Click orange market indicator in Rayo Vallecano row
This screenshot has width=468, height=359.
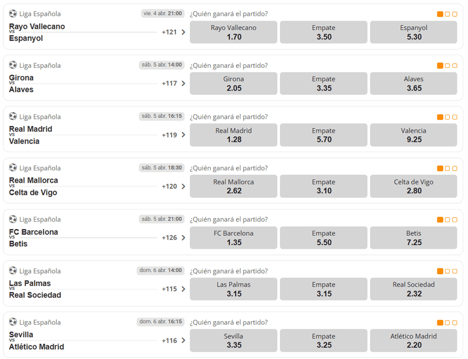click(440, 14)
